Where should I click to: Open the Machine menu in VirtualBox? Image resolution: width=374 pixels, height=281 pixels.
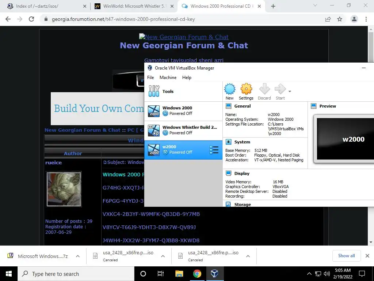168,78
